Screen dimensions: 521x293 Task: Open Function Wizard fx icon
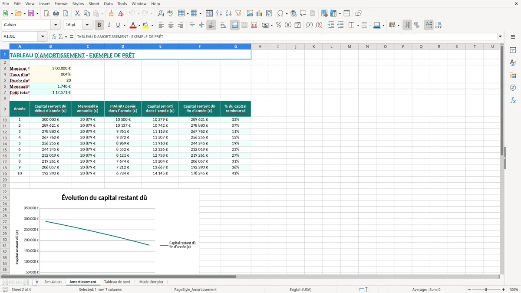pyautogui.click(x=54, y=37)
